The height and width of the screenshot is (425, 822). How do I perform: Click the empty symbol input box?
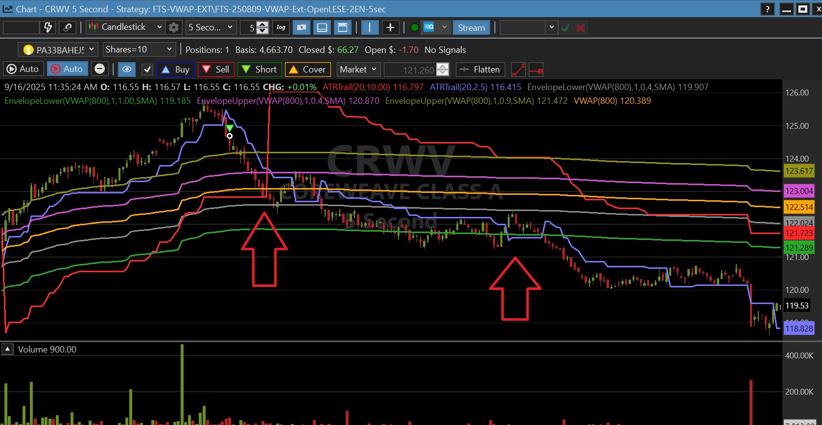tap(21, 27)
